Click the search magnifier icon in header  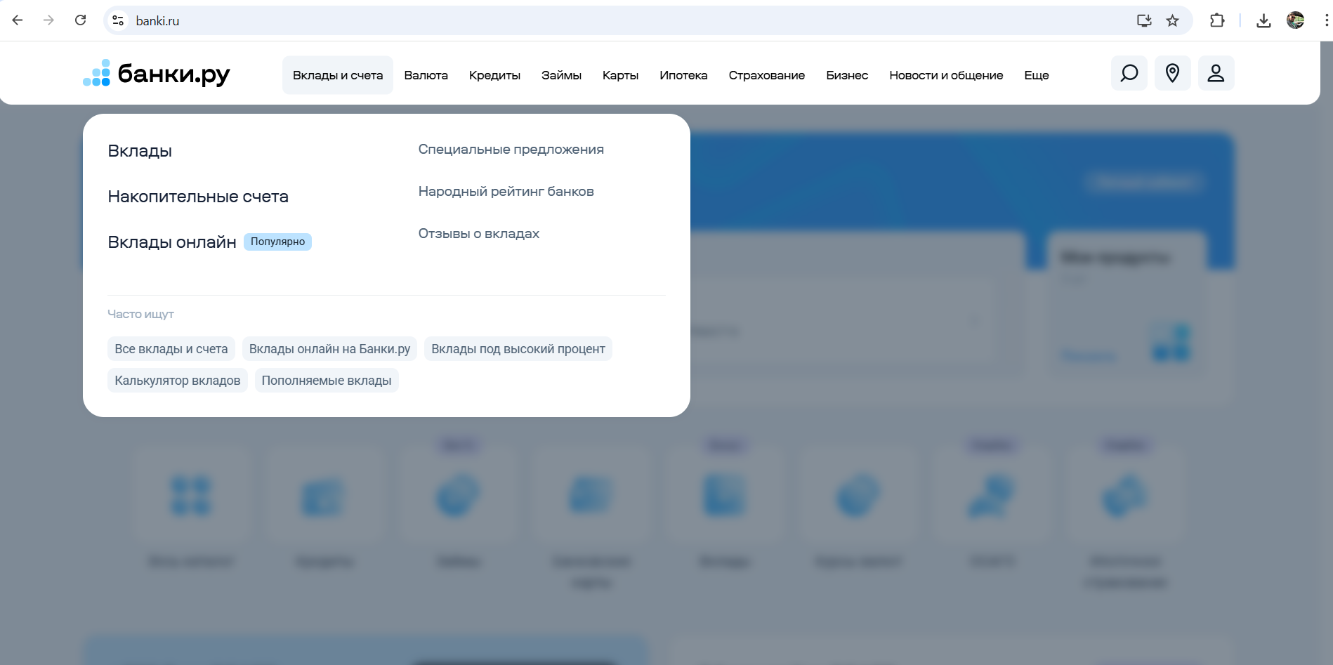(1129, 73)
